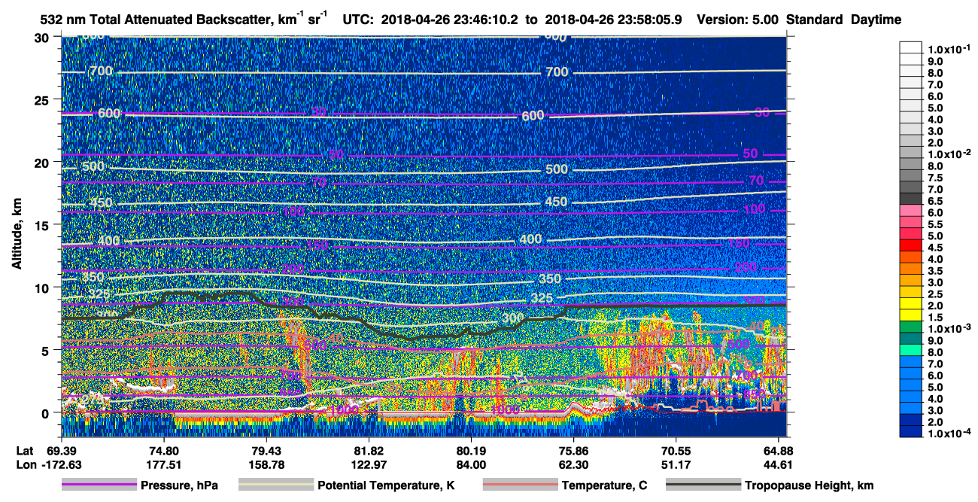Click longitude value 158.78

[x=266, y=464]
